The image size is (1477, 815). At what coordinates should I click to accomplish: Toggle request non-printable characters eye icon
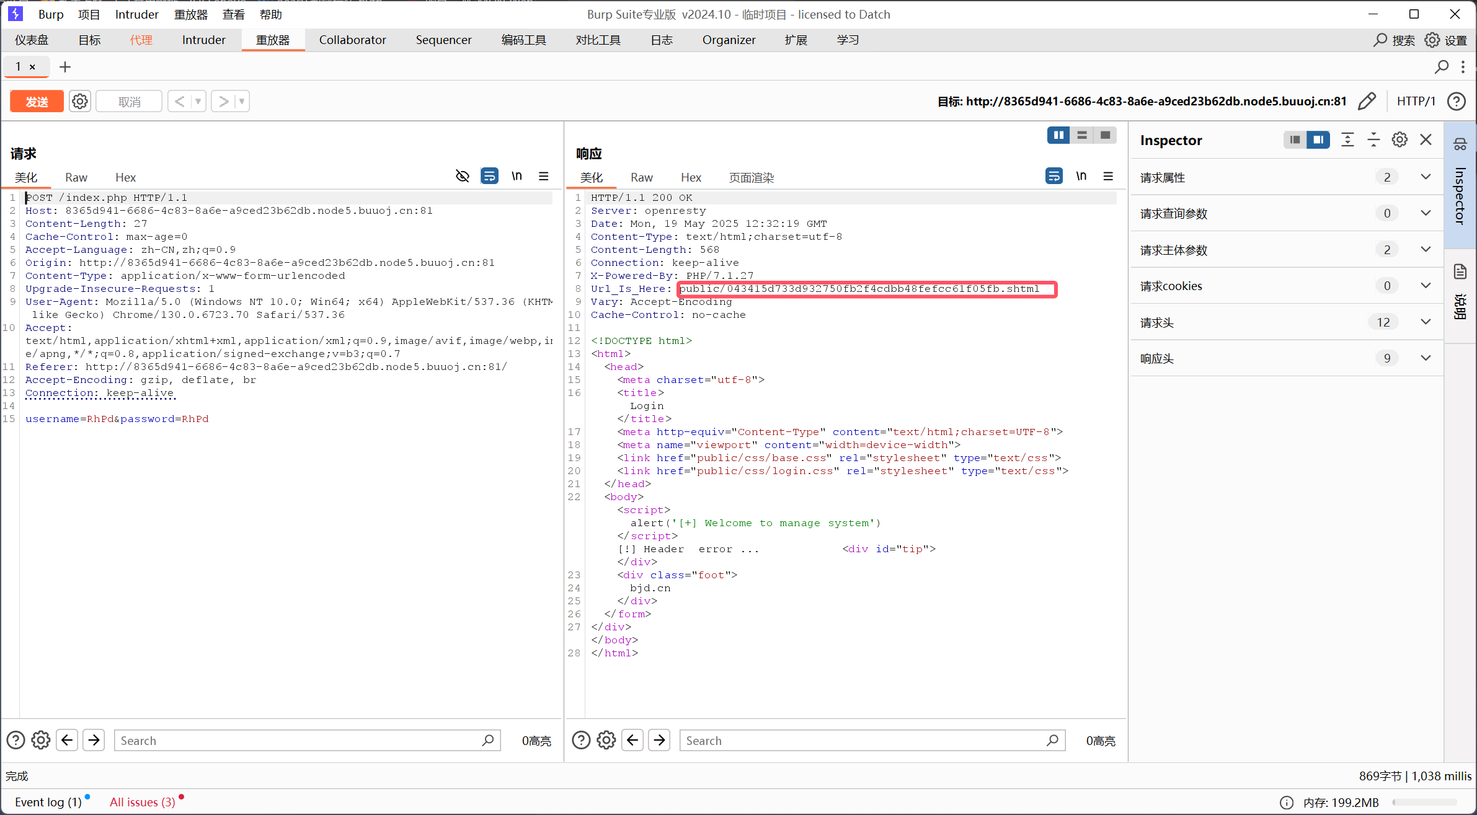(463, 177)
